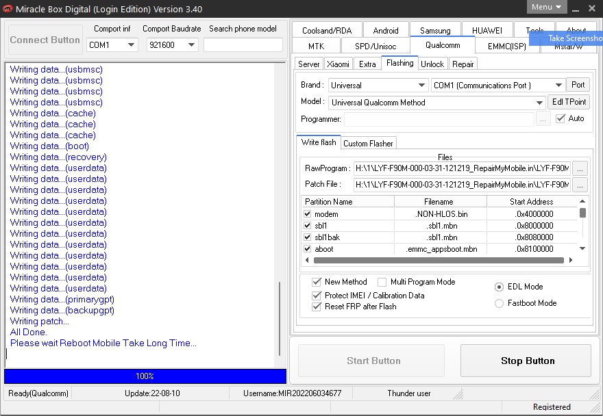Image resolution: width=603 pixels, height=416 pixels.
Task: Open the Menu dropdown in title bar
Action: click(x=547, y=7)
